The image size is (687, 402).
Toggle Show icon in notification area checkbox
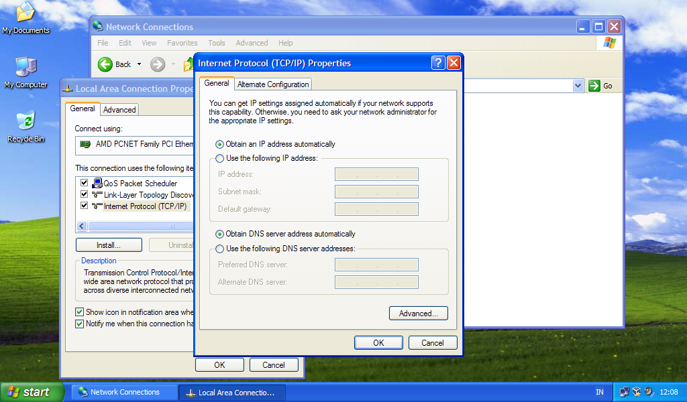tap(79, 312)
